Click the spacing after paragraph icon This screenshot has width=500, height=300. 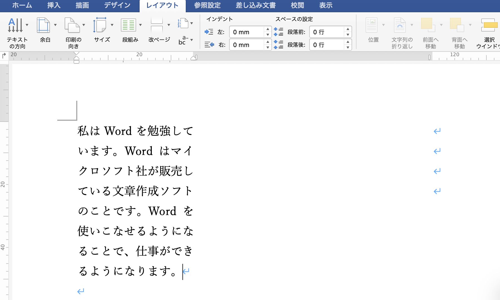278,45
